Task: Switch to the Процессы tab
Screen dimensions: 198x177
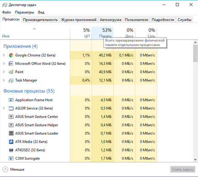Action: click(11, 20)
